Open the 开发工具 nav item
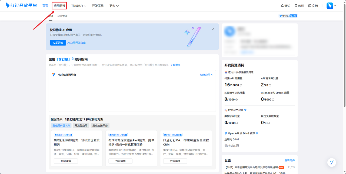Screen dimensions: 346x174 pos(98,6)
